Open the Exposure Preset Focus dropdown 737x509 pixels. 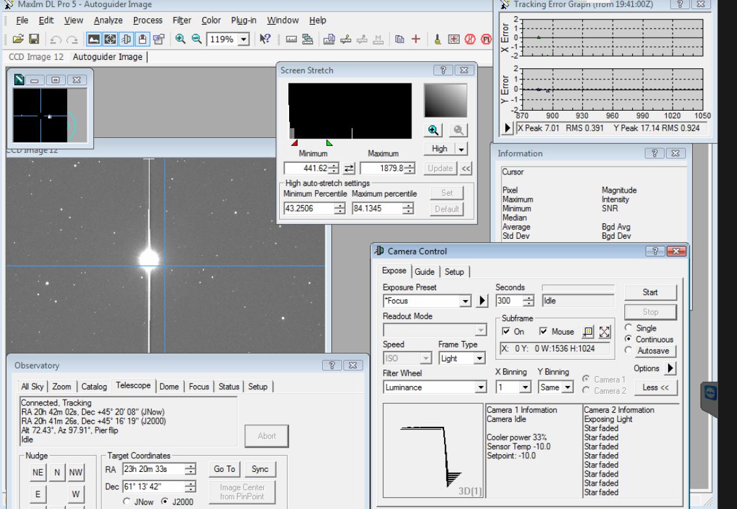coord(465,301)
